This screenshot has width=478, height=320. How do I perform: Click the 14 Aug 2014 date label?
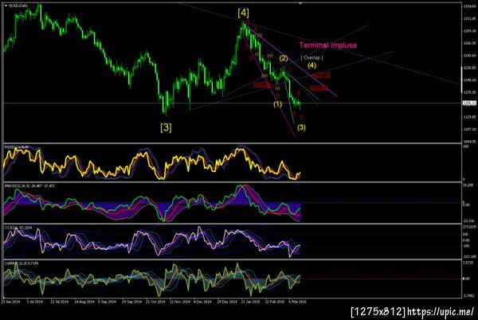coord(84,302)
